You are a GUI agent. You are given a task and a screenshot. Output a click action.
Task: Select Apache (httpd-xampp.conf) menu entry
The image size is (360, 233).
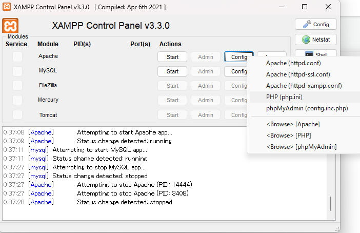click(305, 86)
